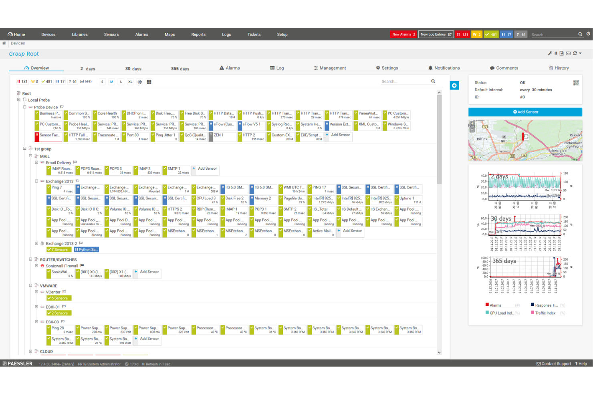Open the Setup menu item
593x395 pixels.
tap(282, 34)
